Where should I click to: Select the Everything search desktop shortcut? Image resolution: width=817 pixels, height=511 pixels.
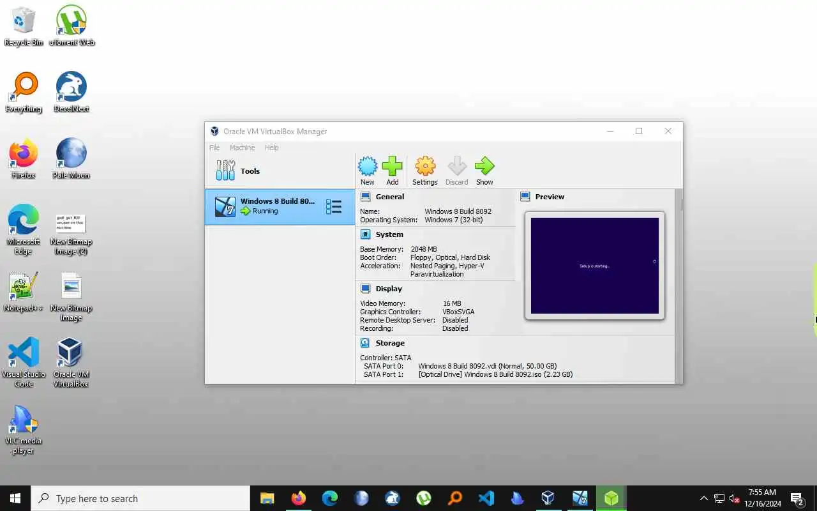click(x=24, y=93)
